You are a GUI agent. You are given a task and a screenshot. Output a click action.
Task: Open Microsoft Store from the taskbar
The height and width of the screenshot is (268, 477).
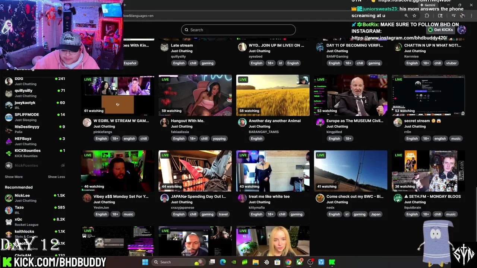277,262
